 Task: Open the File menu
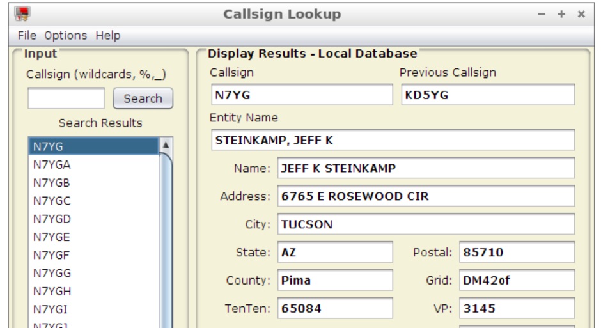(27, 35)
